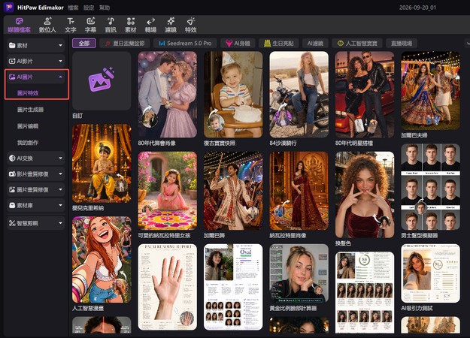The image size is (470, 338).
Task: Open the 檔案 menu in title bar
Action: tap(73, 8)
